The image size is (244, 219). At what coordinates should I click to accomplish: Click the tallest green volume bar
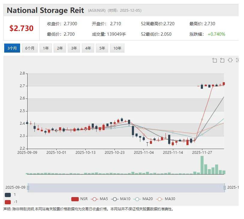tap(202, 165)
